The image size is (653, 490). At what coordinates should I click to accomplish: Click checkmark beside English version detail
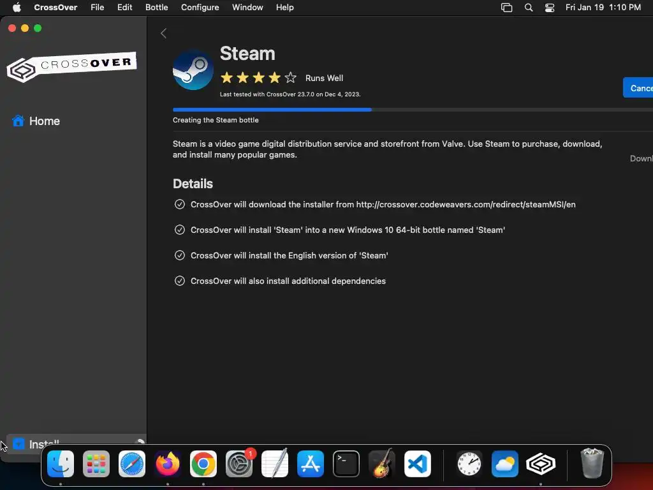(x=179, y=255)
